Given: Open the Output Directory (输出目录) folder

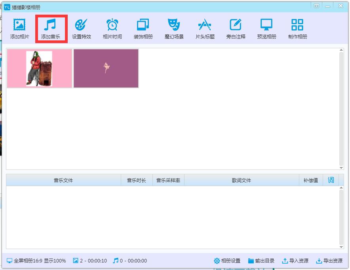Looking at the screenshot, I should click(261, 261).
